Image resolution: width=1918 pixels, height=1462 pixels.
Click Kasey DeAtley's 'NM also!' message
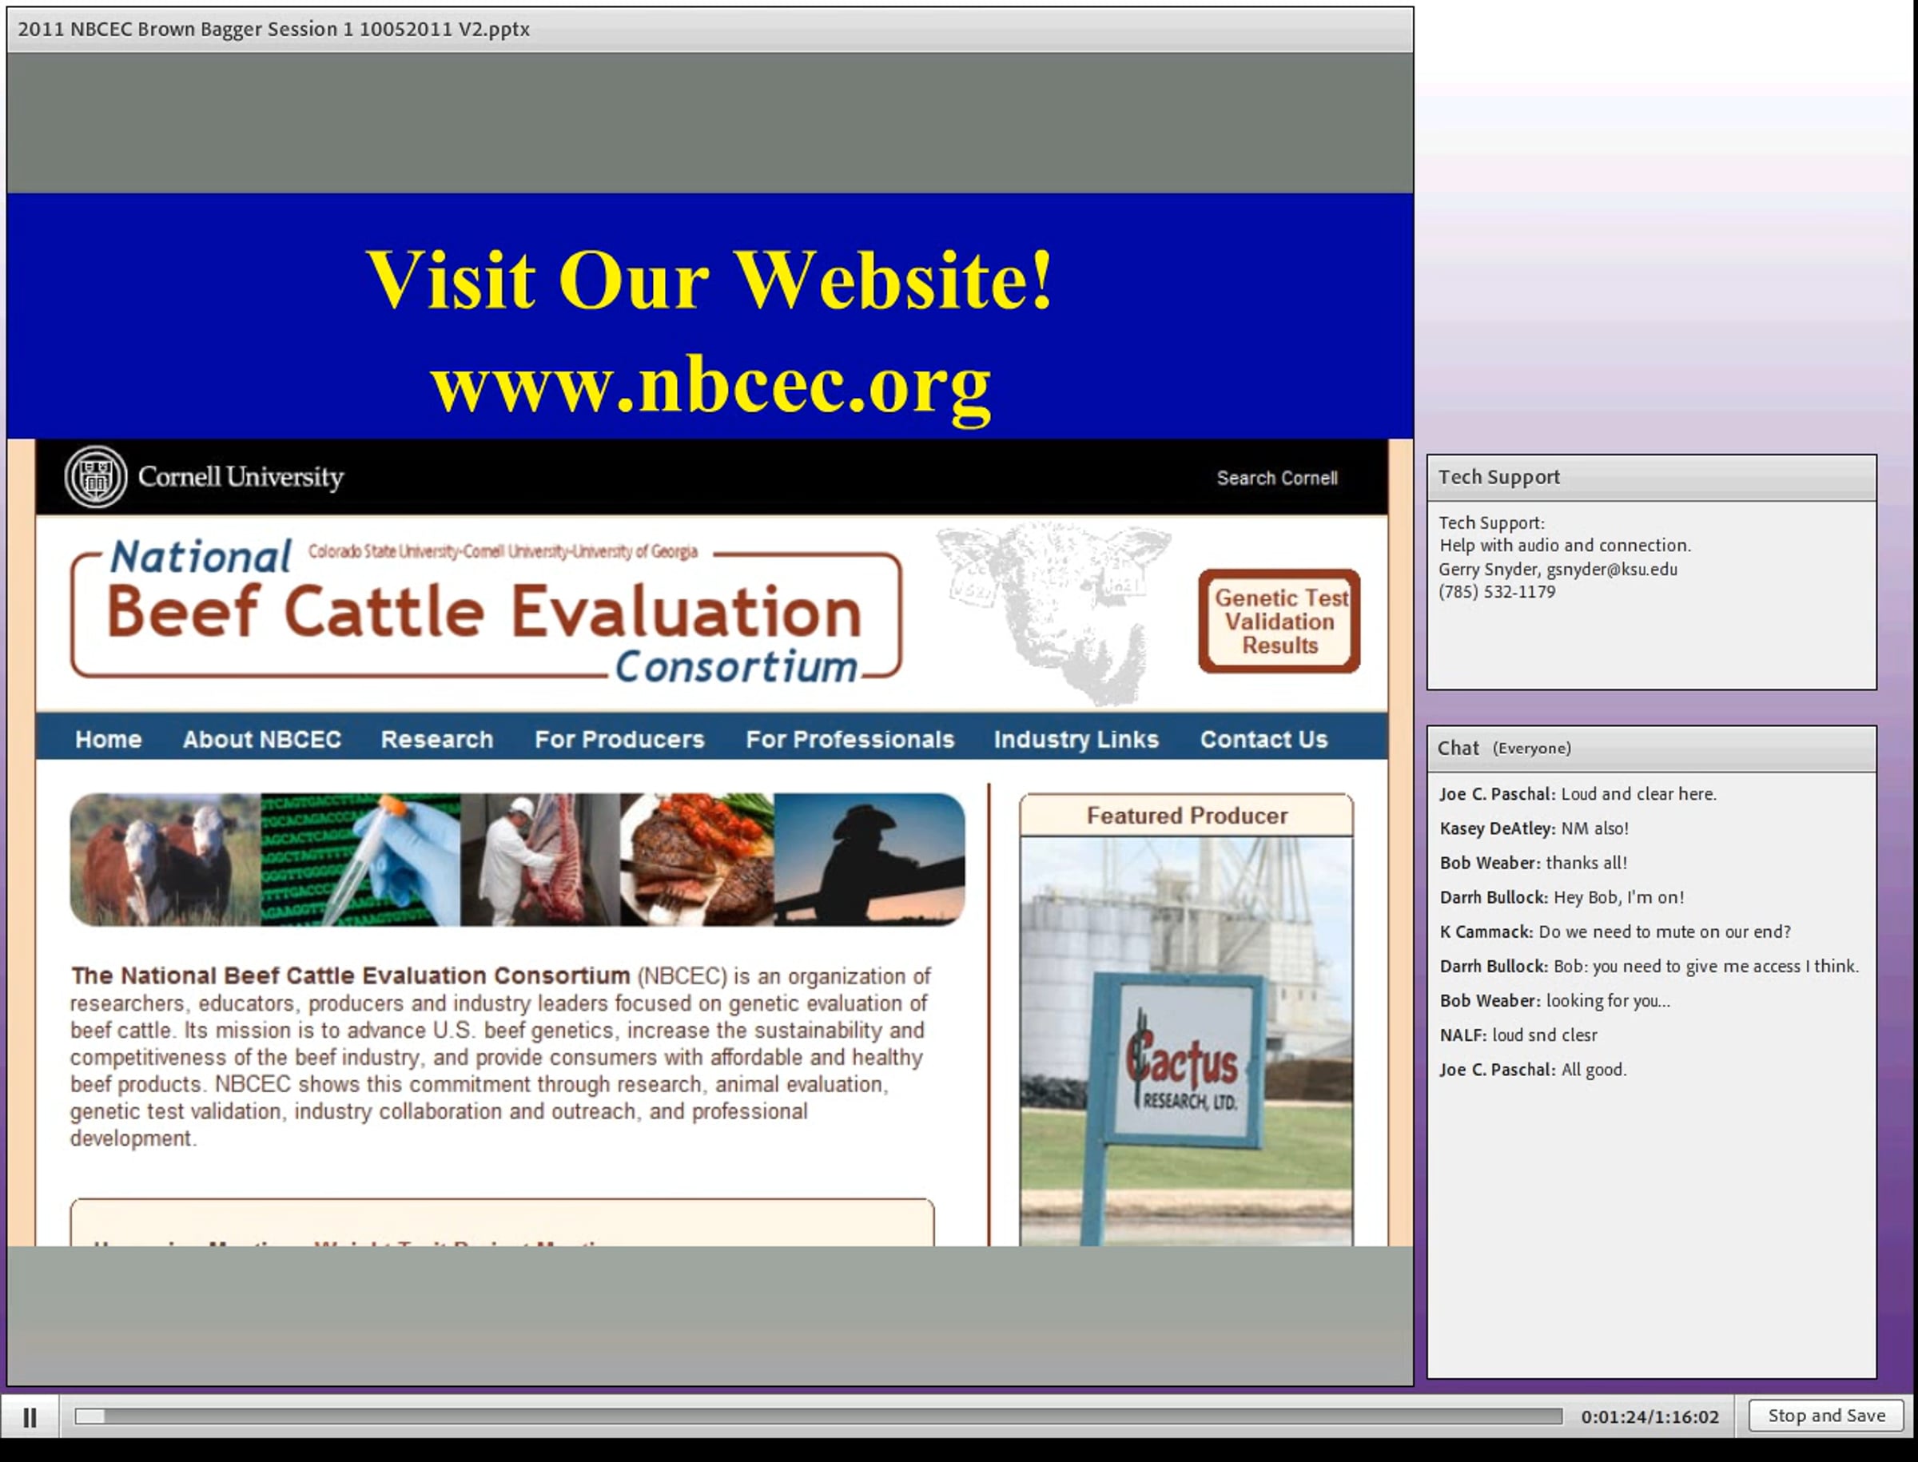[x=1533, y=828]
